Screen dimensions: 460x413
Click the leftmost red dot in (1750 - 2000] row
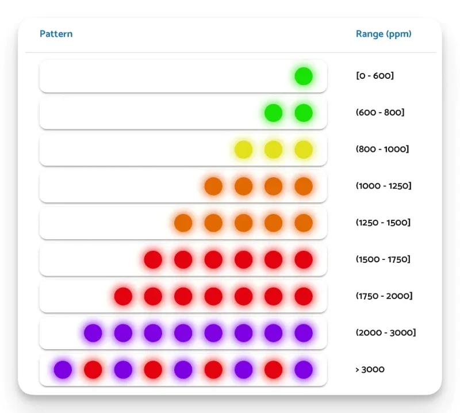point(123,296)
